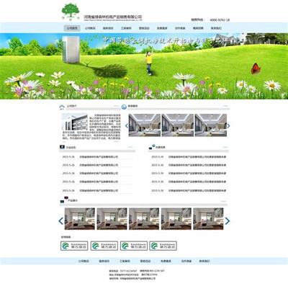Open the third item in top navigation bar

[x=108, y=28]
